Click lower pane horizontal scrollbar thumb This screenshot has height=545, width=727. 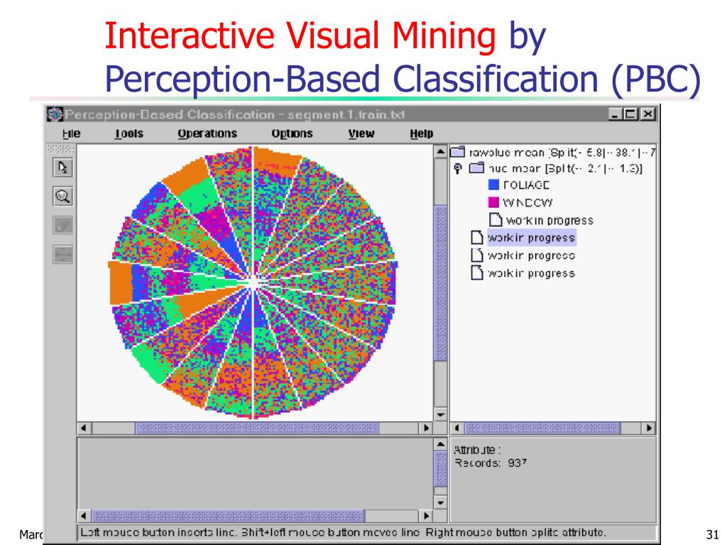[228, 515]
